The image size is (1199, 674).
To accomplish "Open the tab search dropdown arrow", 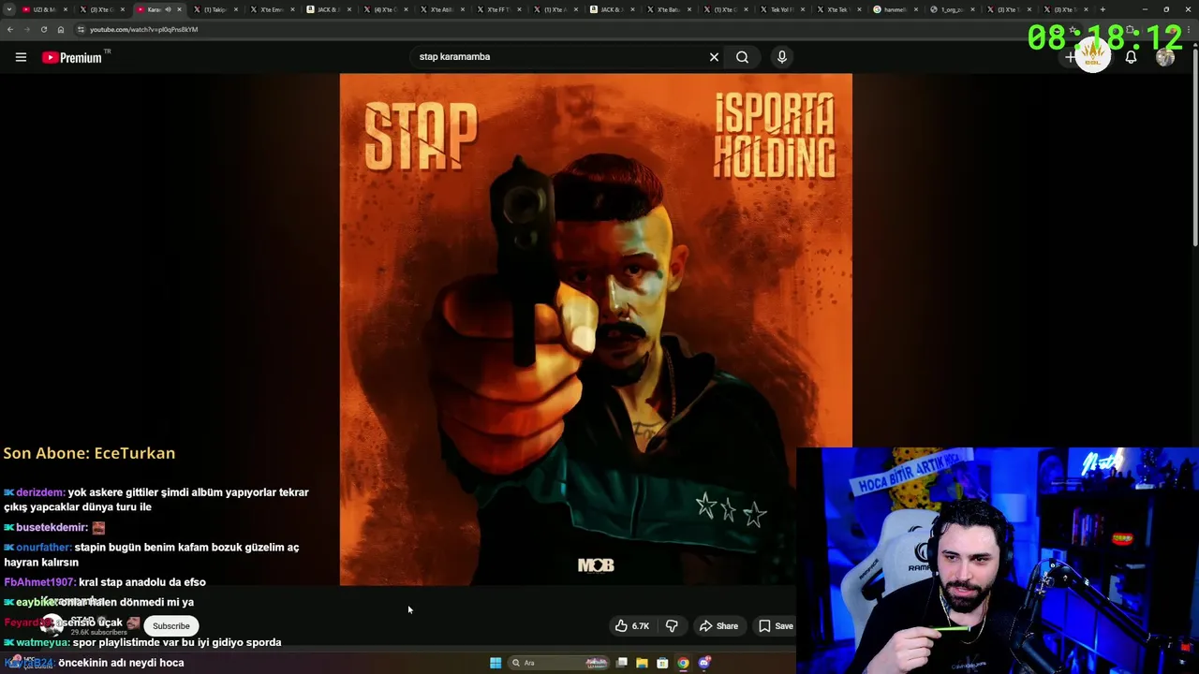I will (x=9, y=9).
